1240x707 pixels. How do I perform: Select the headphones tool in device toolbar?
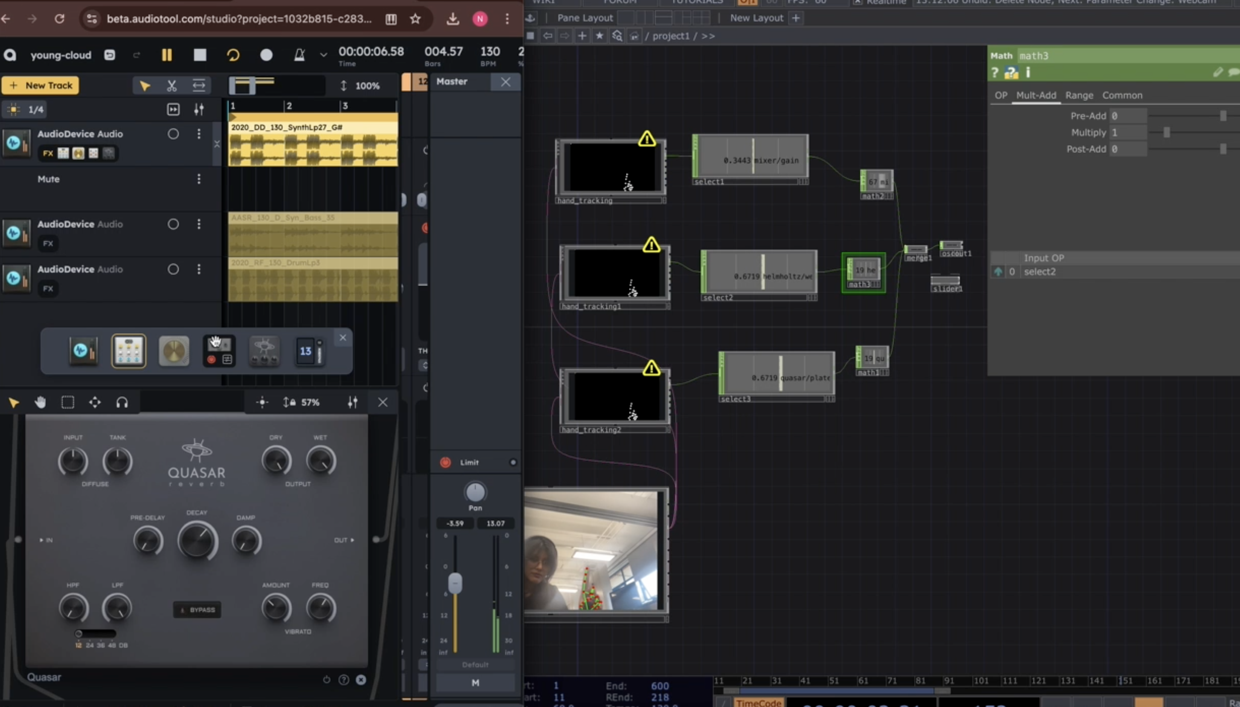point(122,402)
